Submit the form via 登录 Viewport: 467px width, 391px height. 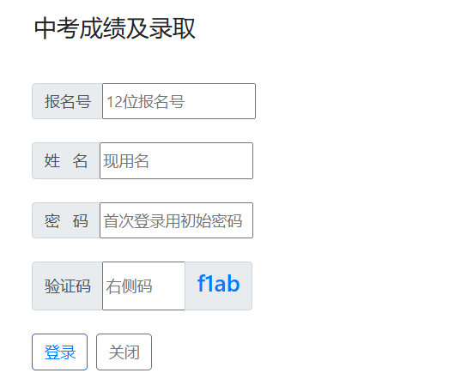point(59,352)
